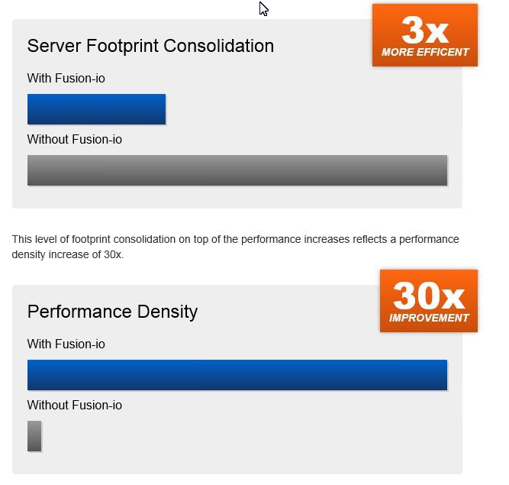
Task: Click the Performance Density heading
Action: (112, 312)
